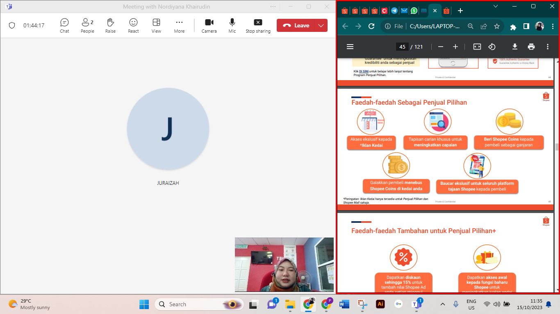This screenshot has height=314, width=560.
Task: Click the address bar showing C:/Users/LAPTOP
Action: [435, 26]
